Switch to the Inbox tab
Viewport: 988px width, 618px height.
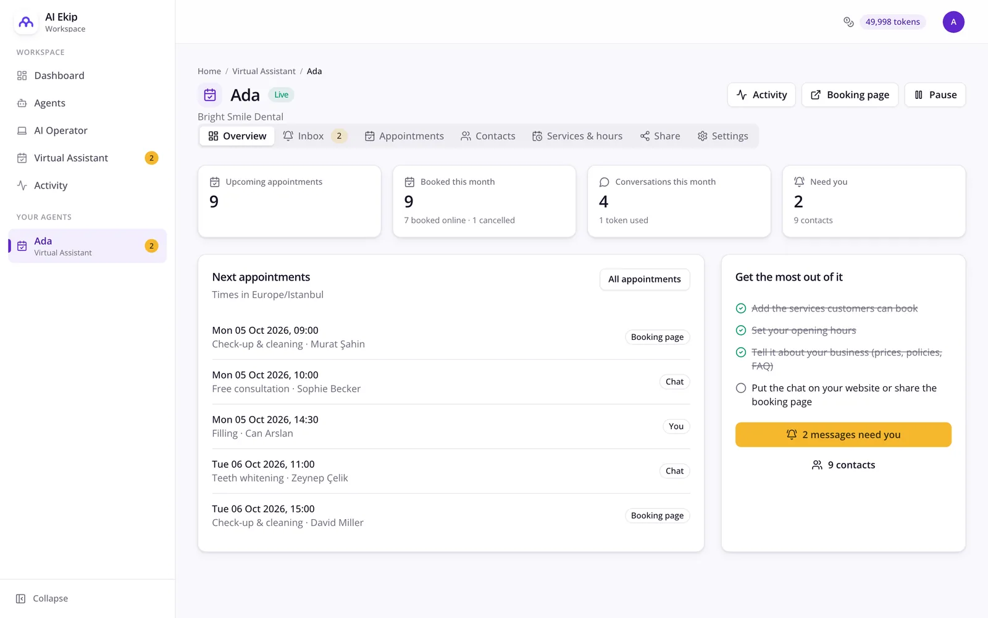[315, 136]
